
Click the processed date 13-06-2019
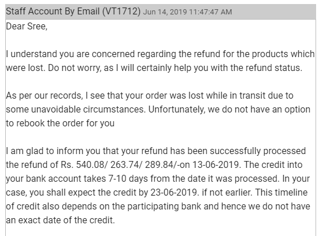(x=216, y=165)
